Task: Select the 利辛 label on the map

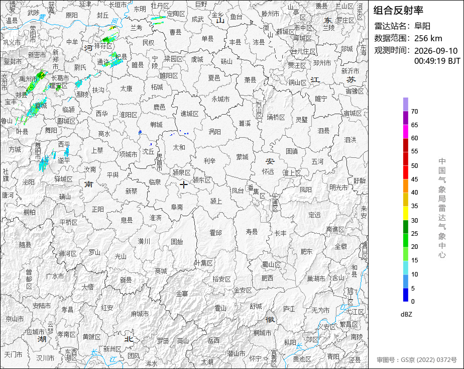Action: [x=209, y=161]
